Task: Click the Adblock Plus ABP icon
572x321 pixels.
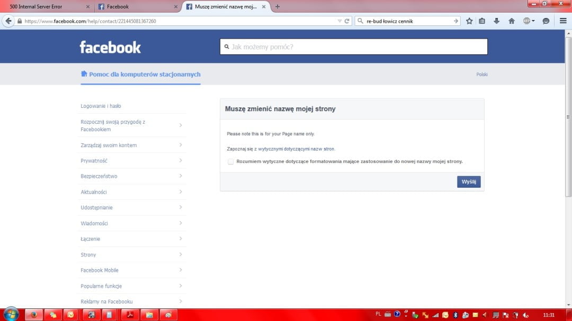Action: [x=527, y=21]
